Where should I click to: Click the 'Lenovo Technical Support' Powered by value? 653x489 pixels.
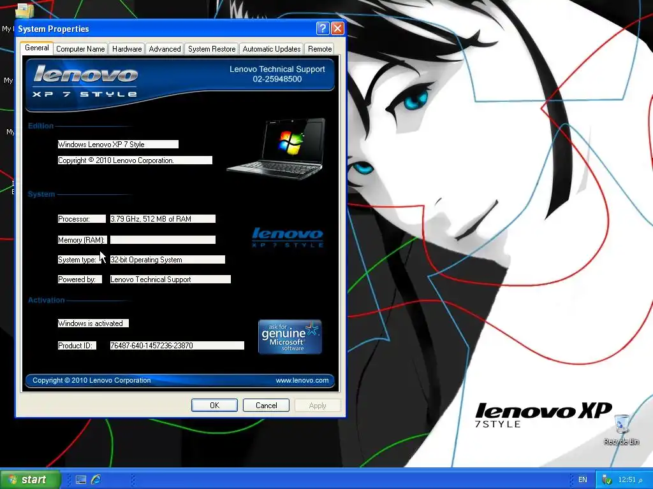pyautogui.click(x=170, y=280)
